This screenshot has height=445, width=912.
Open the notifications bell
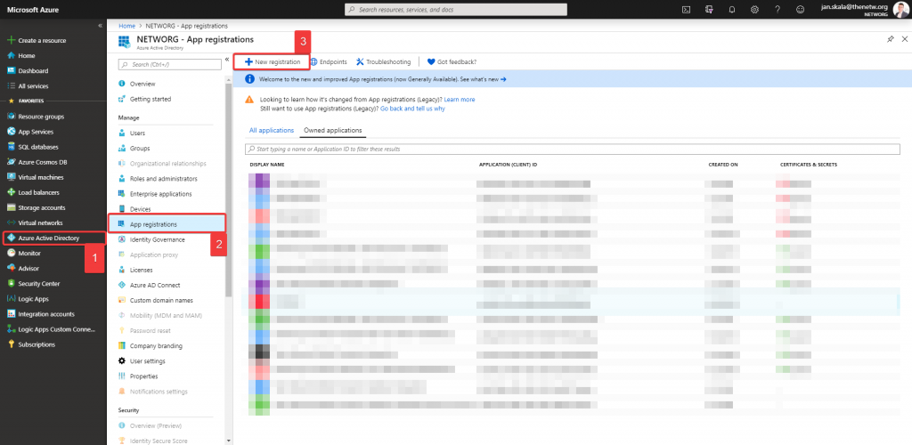pyautogui.click(x=732, y=9)
